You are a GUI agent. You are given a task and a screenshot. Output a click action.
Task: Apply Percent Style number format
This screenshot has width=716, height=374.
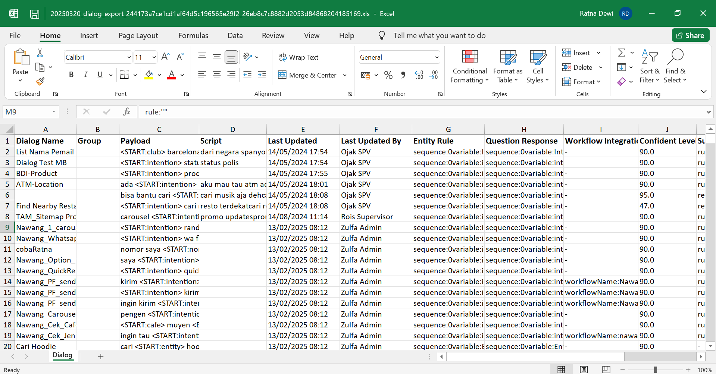tap(388, 75)
